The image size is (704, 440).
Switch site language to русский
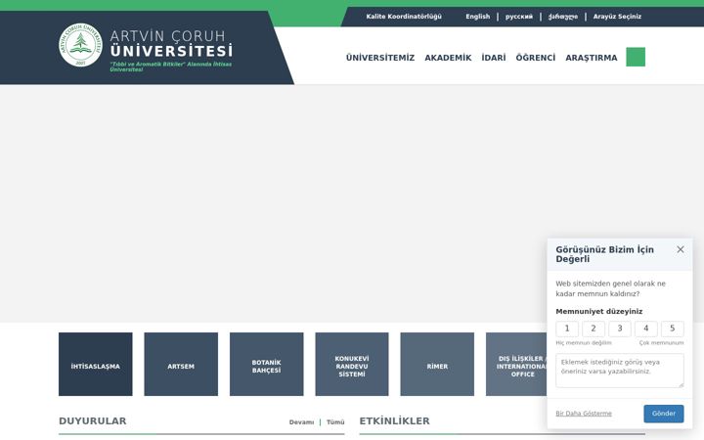click(x=519, y=17)
